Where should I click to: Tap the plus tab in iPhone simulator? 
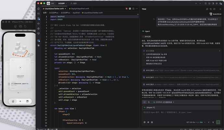click(20, 101)
